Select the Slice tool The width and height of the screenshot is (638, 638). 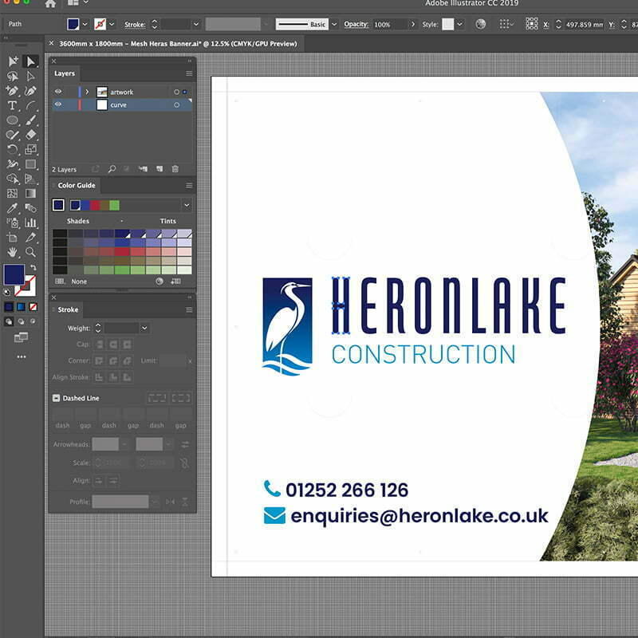coord(30,237)
